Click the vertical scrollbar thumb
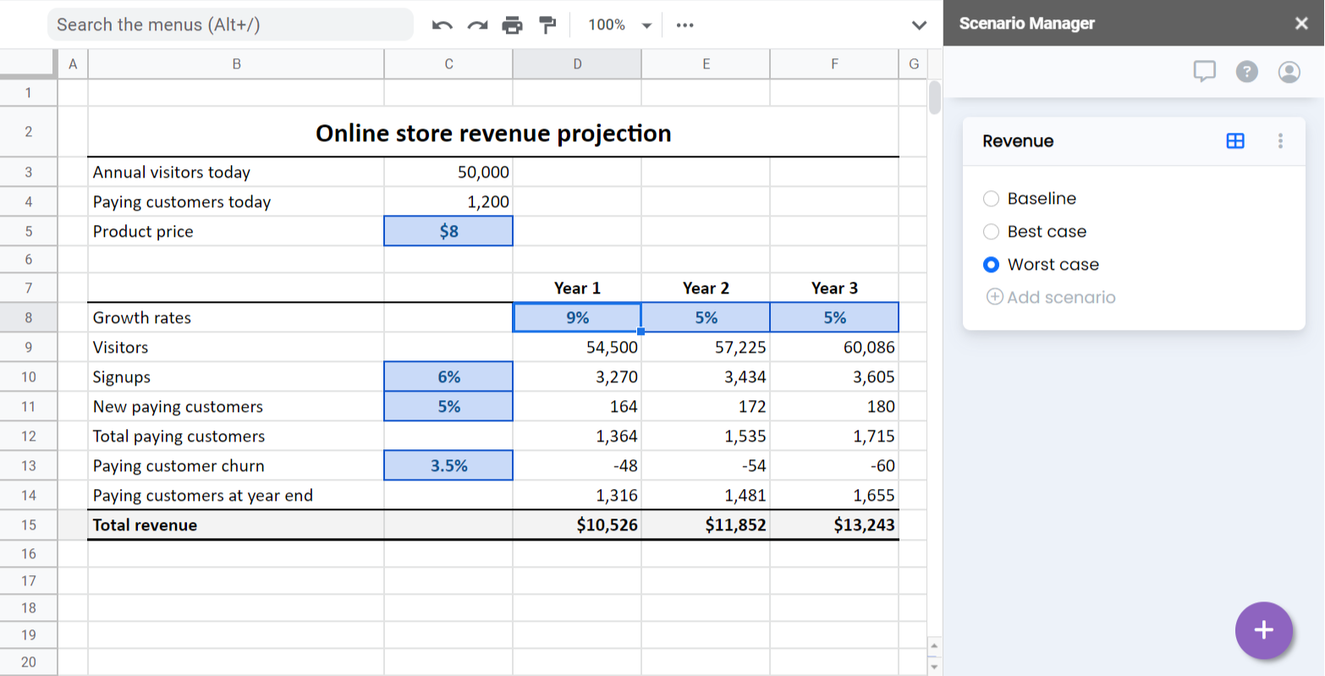 pyautogui.click(x=934, y=97)
